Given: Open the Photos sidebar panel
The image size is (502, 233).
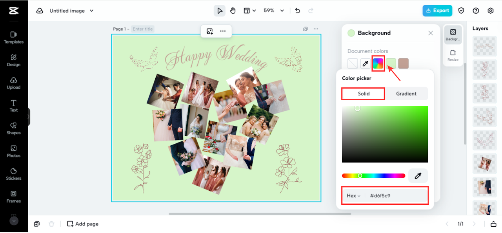Looking at the screenshot, I should [14, 151].
